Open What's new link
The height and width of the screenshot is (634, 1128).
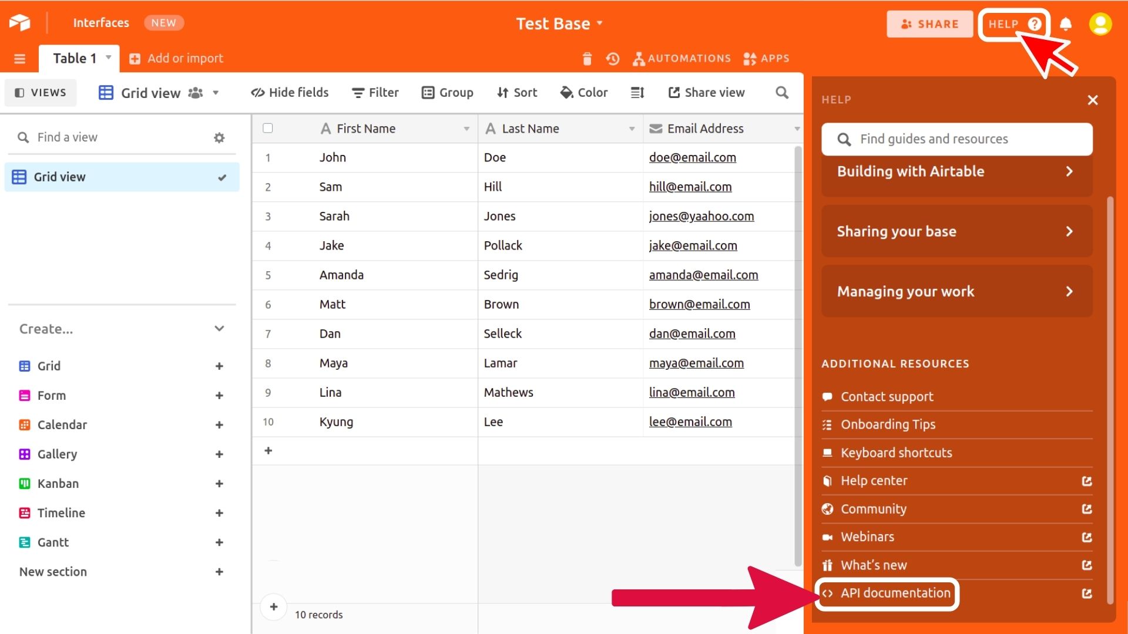click(957, 565)
